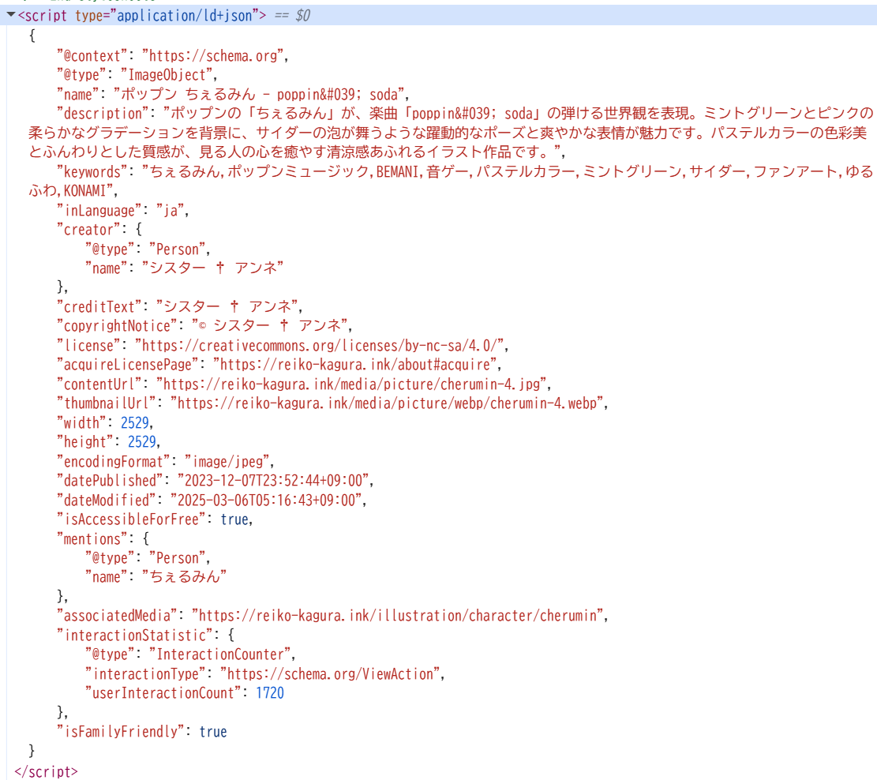Click the encodingFormat value "image/jpeg"

coord(227,461)
